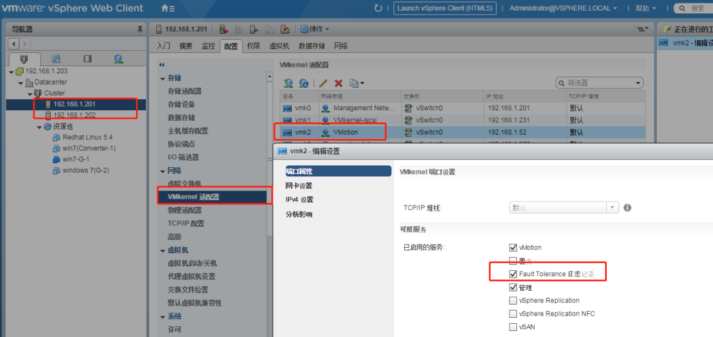Open the 操作 actions dropdown
Image resolution: width=713 pixels, height=337 pixels.
tap(315, 29)
